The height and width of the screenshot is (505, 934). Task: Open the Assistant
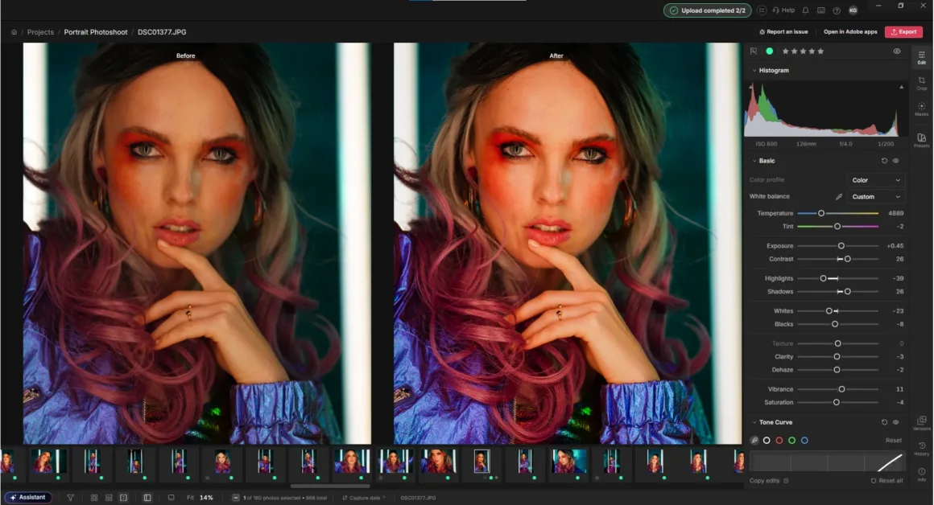pyautogui.click(x=28, y=497)
